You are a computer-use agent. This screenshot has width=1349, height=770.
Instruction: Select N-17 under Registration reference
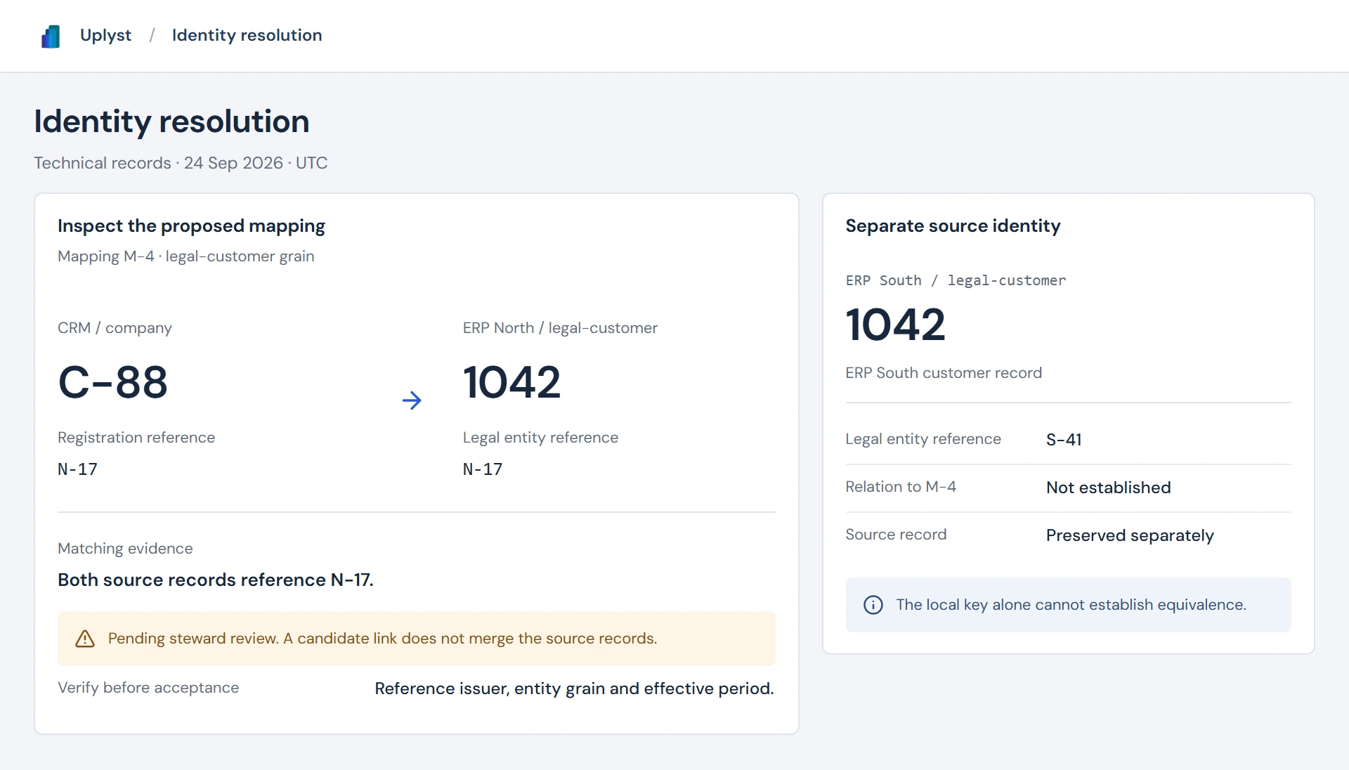[77, 469]
